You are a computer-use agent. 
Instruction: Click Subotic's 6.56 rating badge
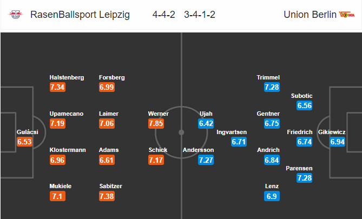tap(305, 105)
